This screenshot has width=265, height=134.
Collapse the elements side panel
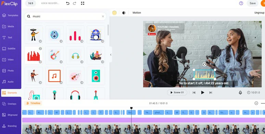click(111, 55)
